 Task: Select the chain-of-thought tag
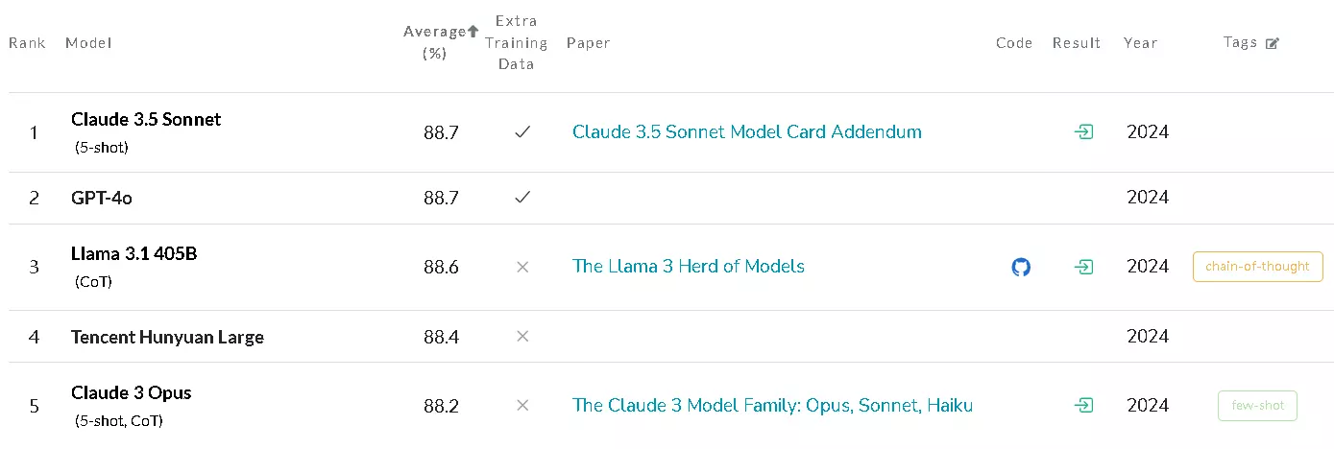(x=1258, y=267)
